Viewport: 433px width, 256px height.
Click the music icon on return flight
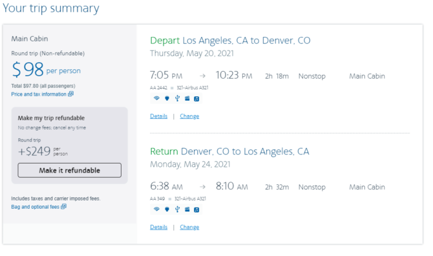[196, 209]
